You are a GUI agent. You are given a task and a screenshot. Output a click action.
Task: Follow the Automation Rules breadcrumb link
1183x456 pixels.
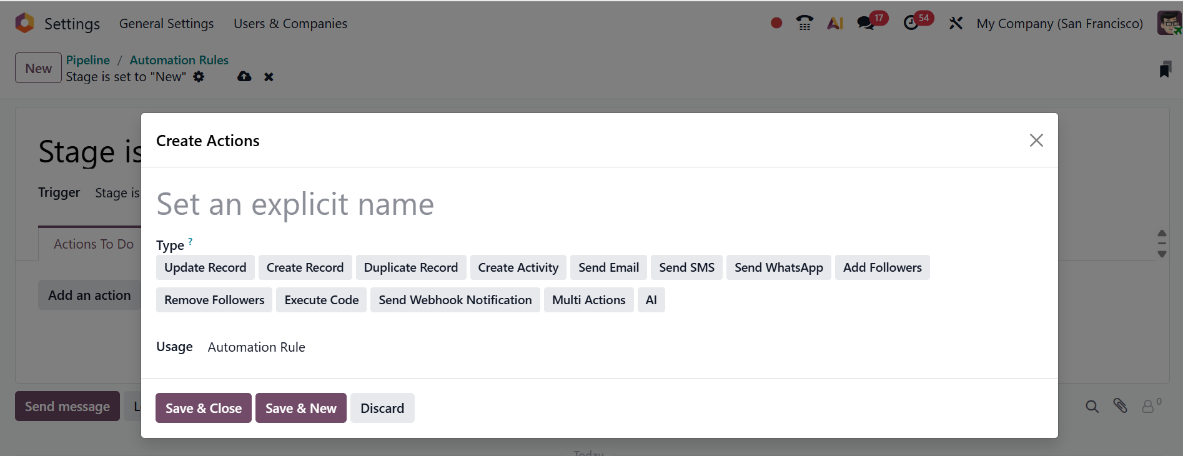[179, 60]
